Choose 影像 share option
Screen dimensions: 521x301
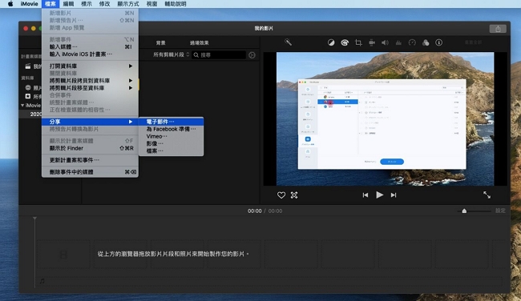click(x=171, y=144)
